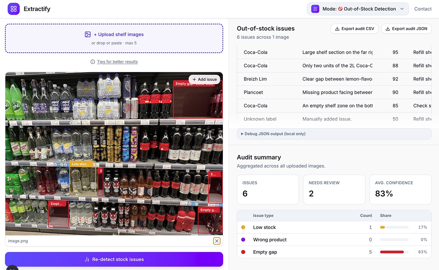
Task: Click 'An empty shelf zone on the' description
Action: [x=337, y=106]
